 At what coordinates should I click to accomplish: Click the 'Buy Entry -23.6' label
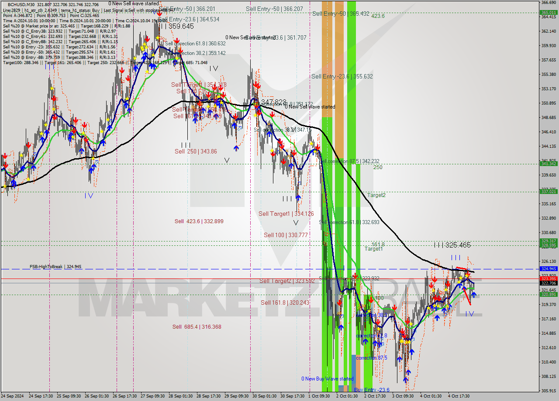372,390
